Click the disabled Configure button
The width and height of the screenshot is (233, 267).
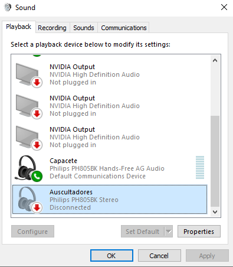[x=32, y=232]
